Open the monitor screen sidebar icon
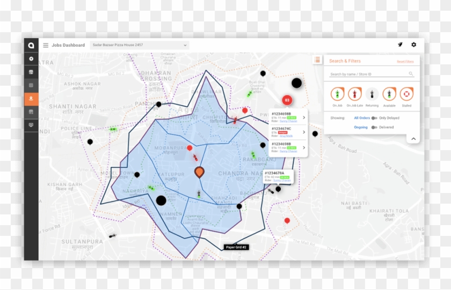 coord(31,125)
